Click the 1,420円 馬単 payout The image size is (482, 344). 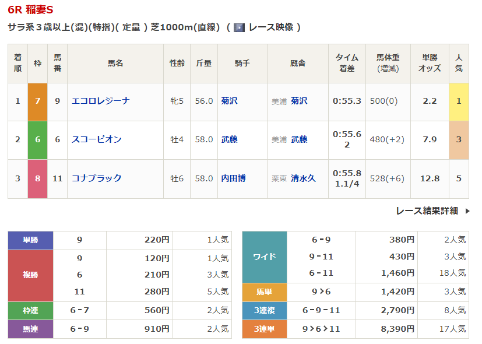(x=397, y=292)
